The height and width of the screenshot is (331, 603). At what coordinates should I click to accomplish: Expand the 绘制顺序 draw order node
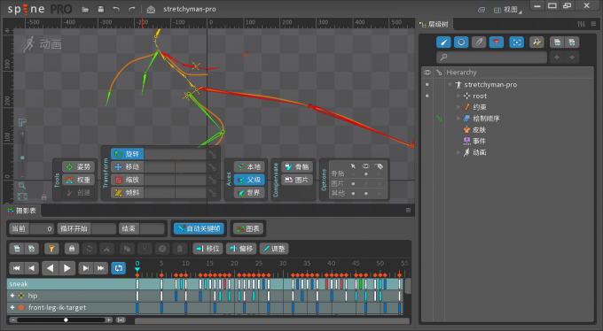(458, 119)
